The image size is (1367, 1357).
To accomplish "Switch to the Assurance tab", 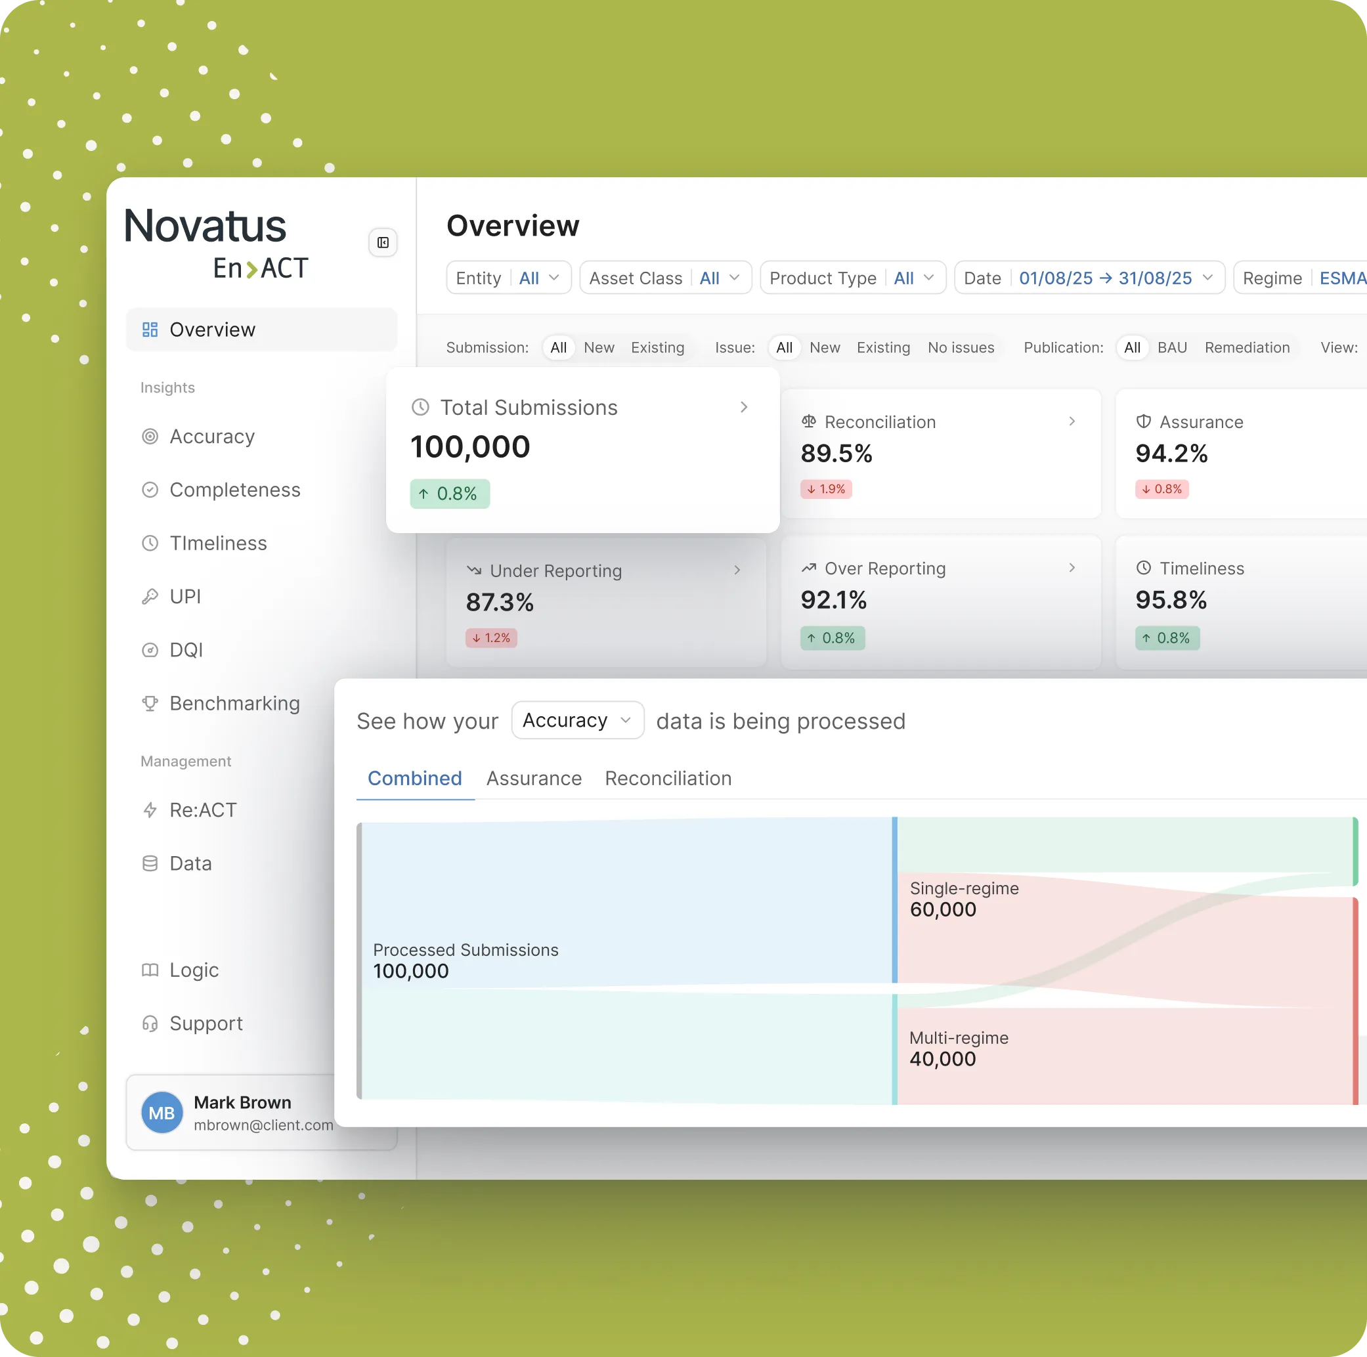I will coord(534,778).
